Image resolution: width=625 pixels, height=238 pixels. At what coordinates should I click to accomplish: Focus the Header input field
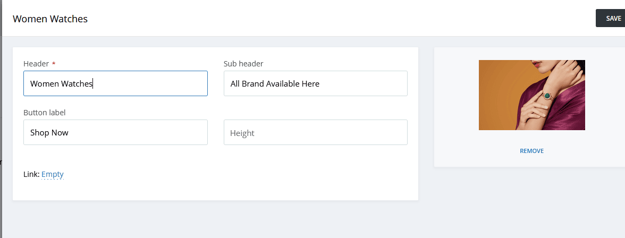[x=115, y=83]
